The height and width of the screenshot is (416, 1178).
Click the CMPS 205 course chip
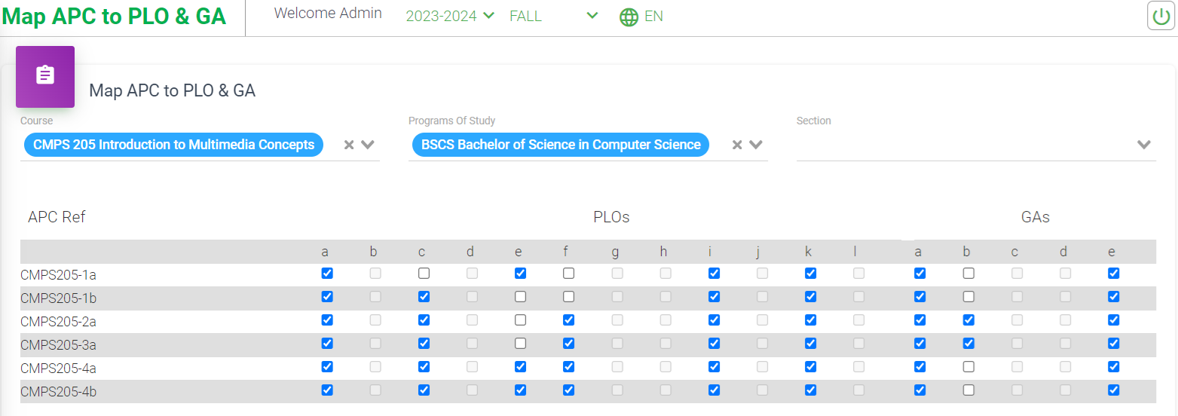173,145
